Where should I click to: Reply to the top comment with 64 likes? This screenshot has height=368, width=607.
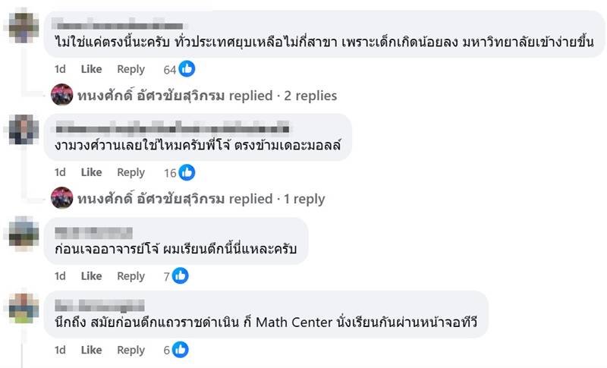pyautogui.click(x=131, y=69)
